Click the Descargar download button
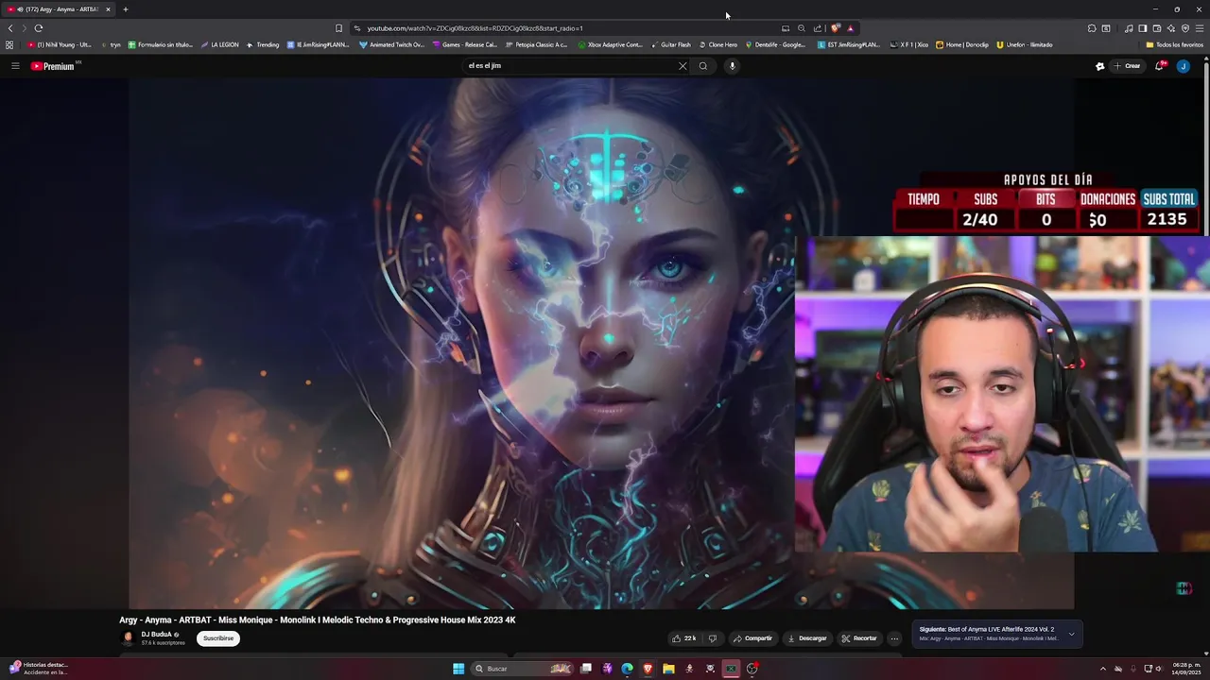The width and height of the screenshot is (1210, 680). 807,638
